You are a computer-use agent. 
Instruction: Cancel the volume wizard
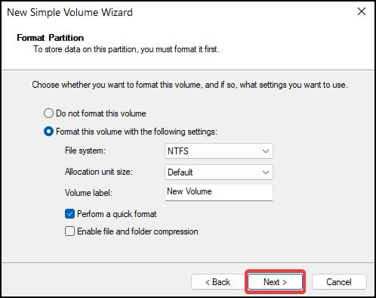[x=339, y=282]
